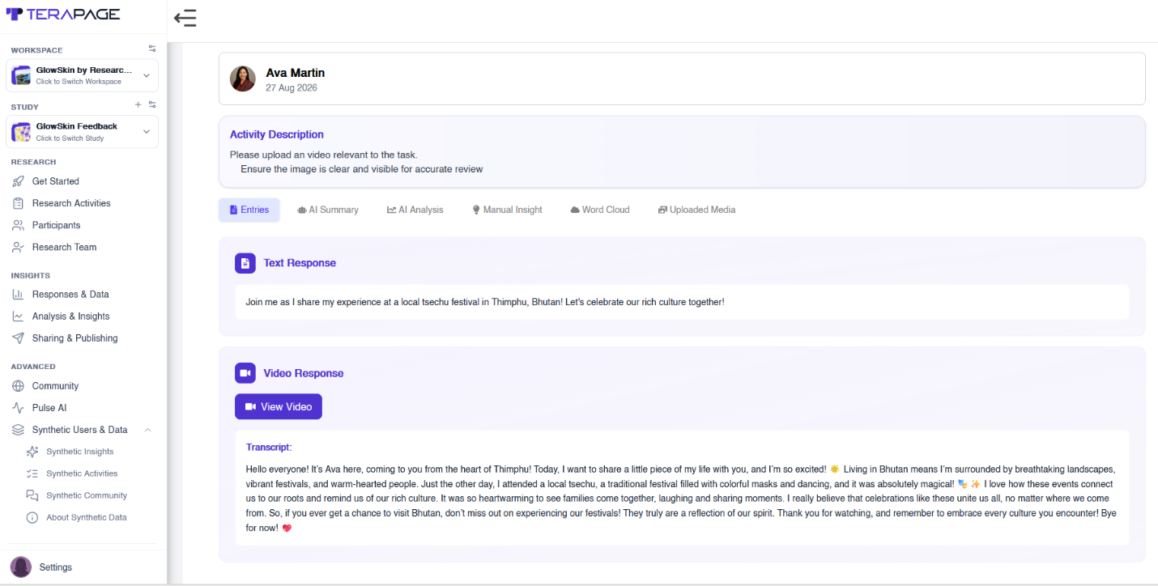Viewport: 1158px width, 586px height.
Task: Open study settings sliders icon
Action: [152, 104]
